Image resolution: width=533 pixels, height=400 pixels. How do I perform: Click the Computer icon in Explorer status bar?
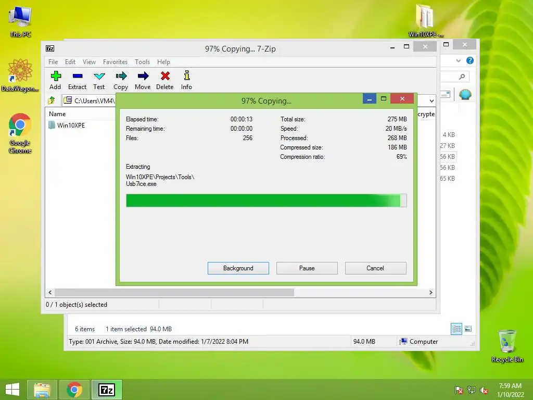[x=403, y=342]
